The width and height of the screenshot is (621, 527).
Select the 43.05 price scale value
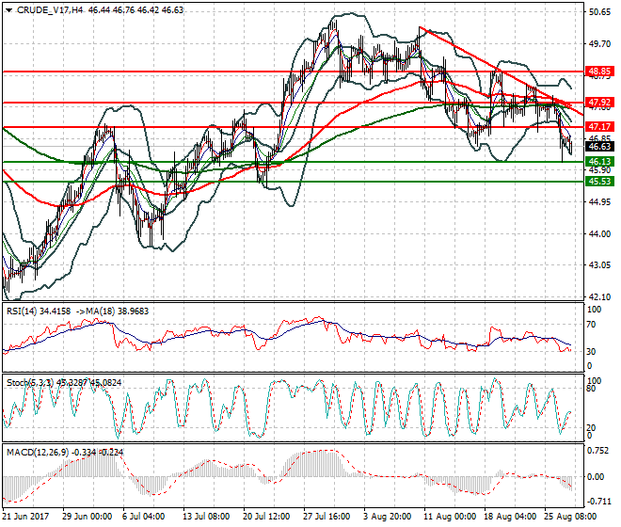pyautogui.click(x=599, y=265)
